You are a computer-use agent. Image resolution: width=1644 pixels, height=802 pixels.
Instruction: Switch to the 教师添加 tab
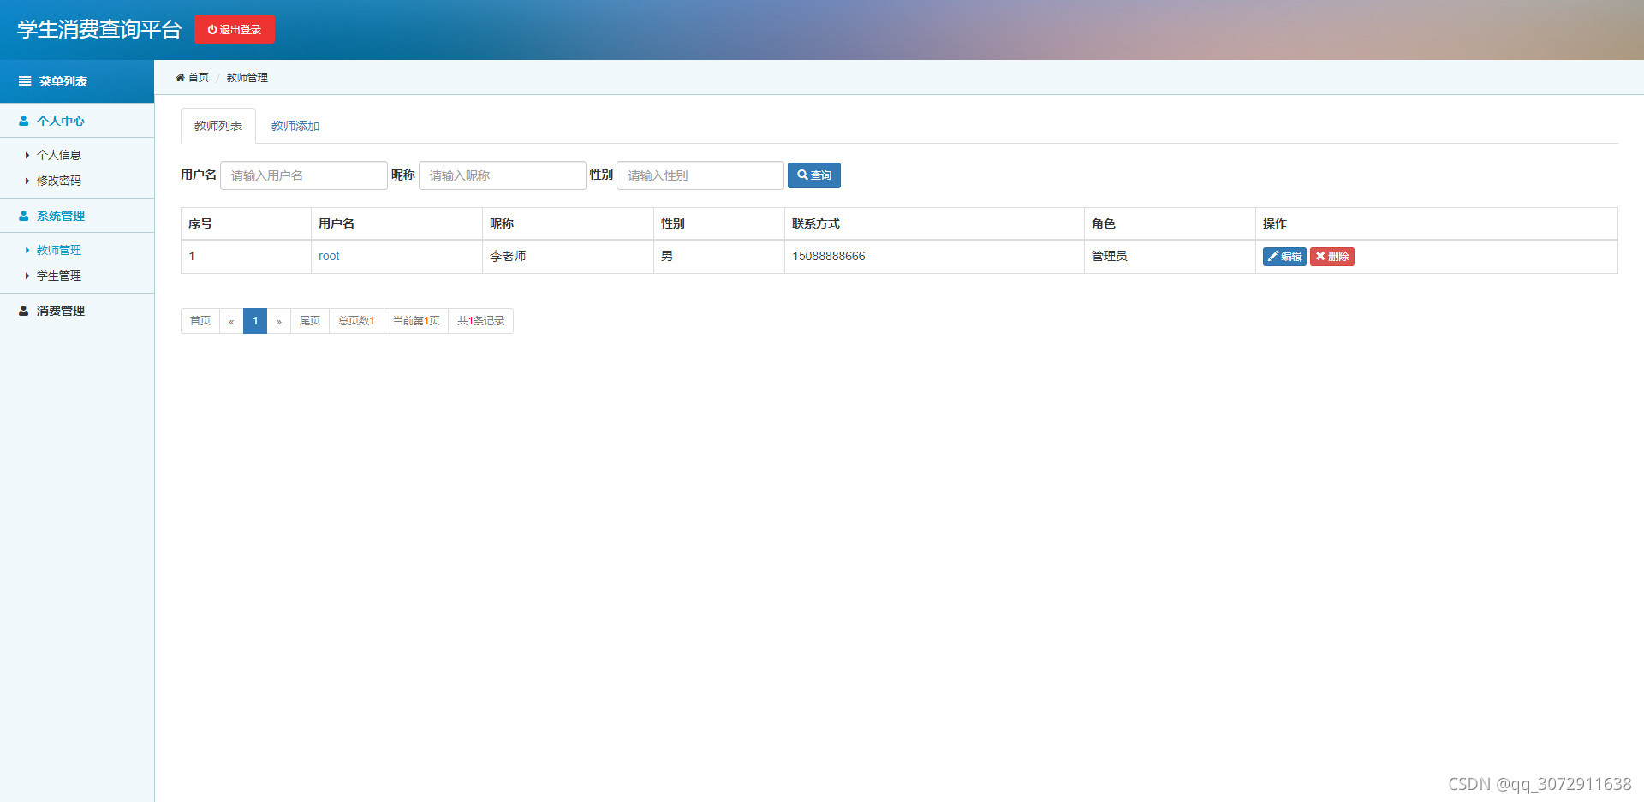coord(295,126)
